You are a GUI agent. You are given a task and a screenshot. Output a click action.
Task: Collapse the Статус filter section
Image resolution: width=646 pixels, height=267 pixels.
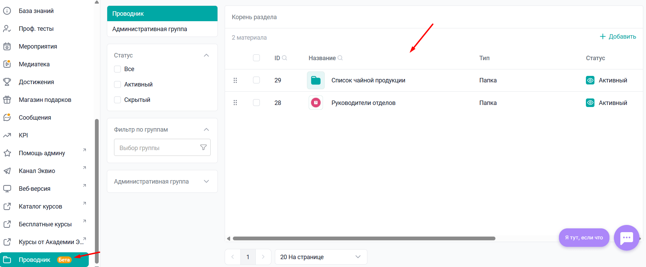tap(206, 55)
